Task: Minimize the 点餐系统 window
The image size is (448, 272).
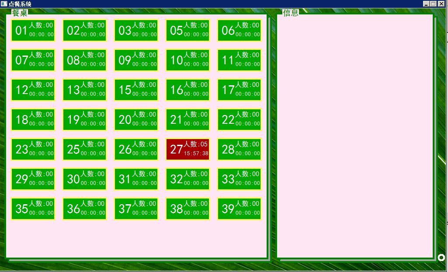Action: tap(427, 3)
